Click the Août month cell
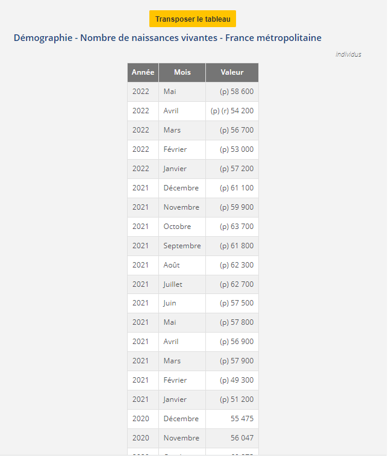This screenshot has height=473, width=392. (172, 265)
